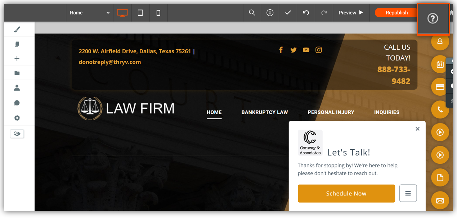This screenshot has height=221, width=457.
Task: Open the hamburger menu beside Schedule Now
Action: (x=408, y=193)
